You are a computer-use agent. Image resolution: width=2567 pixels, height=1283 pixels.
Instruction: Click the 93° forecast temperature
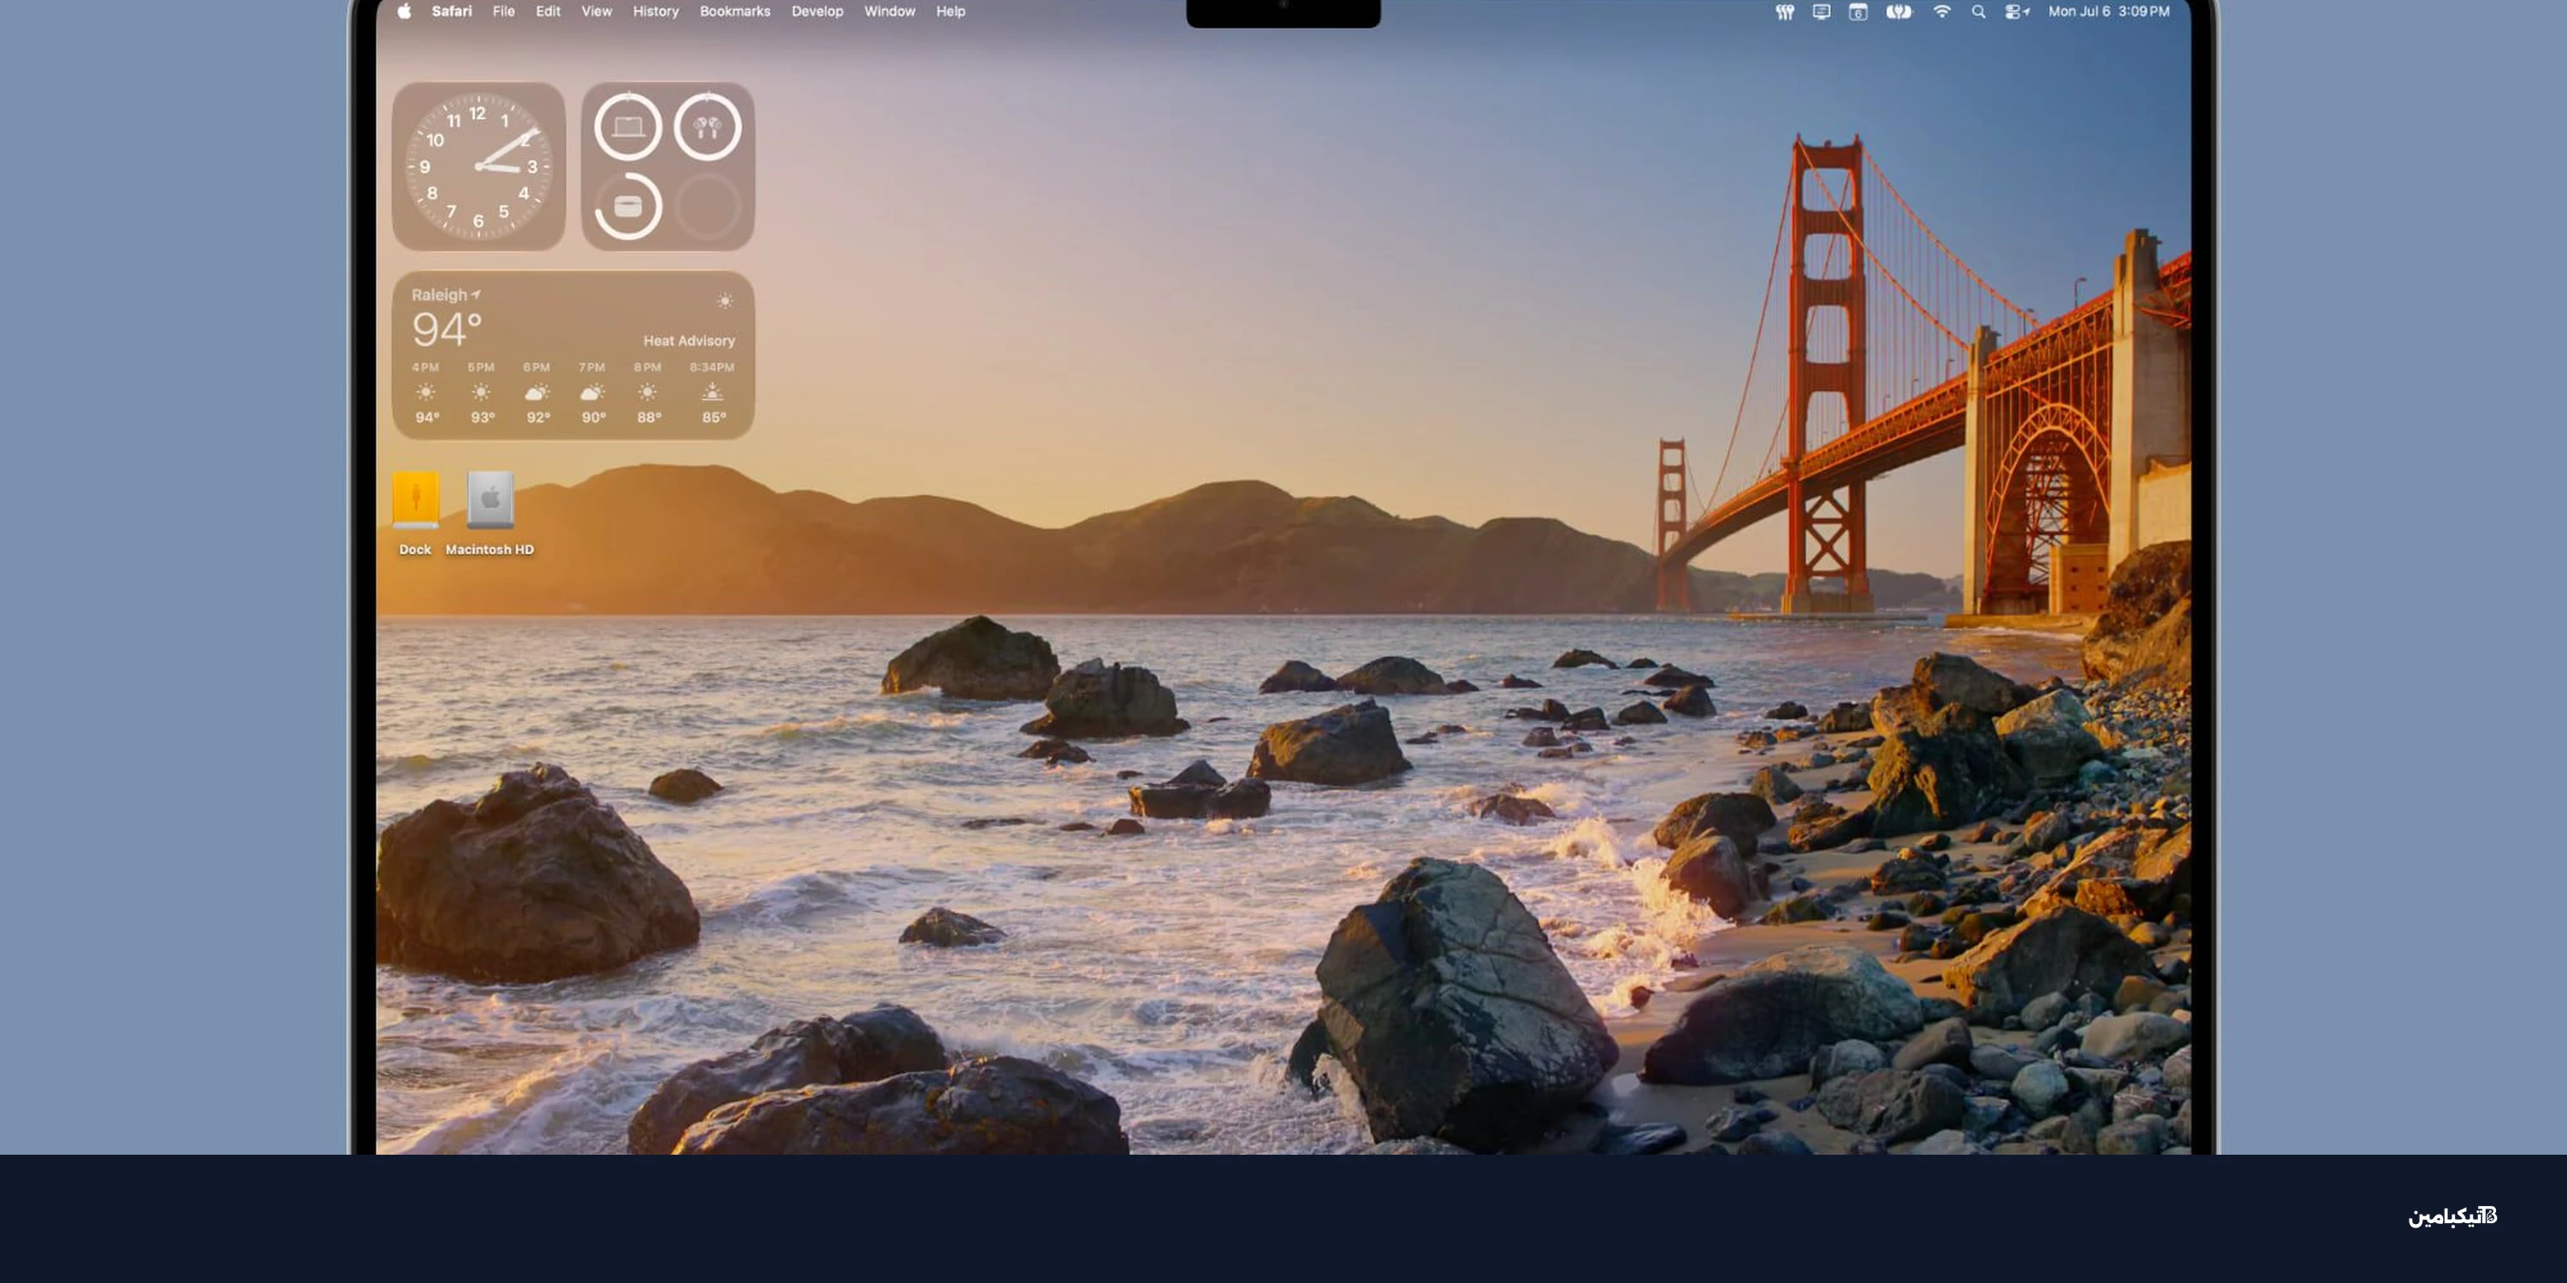click(483, 417)
